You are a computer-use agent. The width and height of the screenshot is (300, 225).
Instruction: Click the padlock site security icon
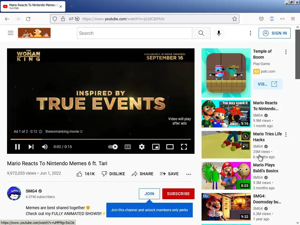63,19
